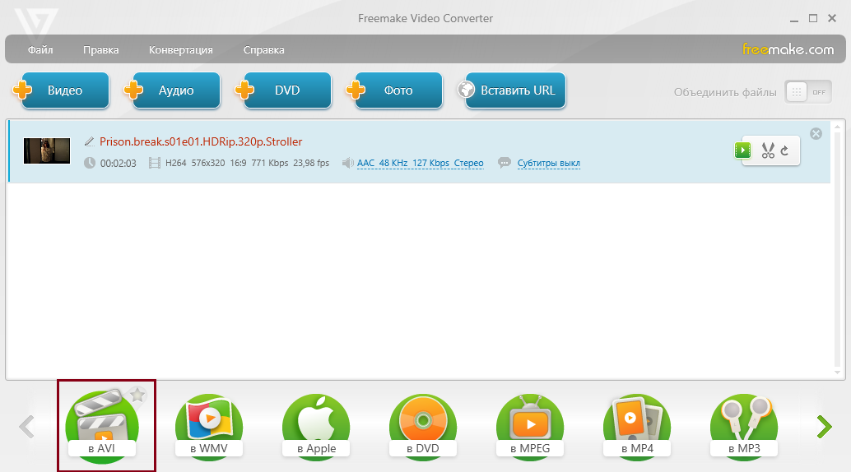Toggle favorite star on AVI format
The width and height of the screenshot is (851, 472).
[x=137, y=396]
